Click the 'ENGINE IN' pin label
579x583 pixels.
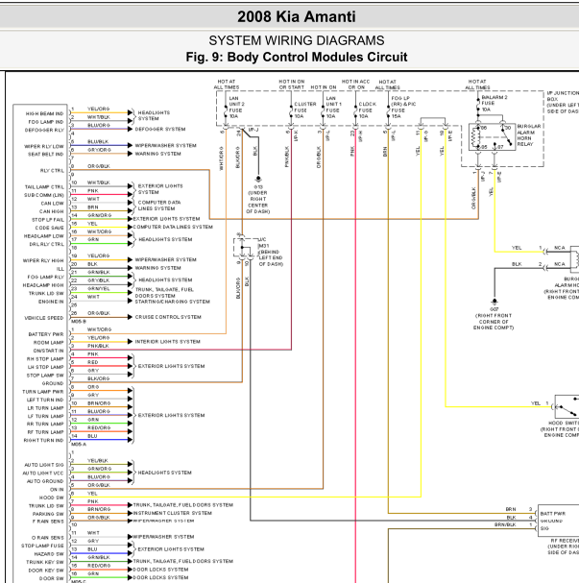click(51, 302)
